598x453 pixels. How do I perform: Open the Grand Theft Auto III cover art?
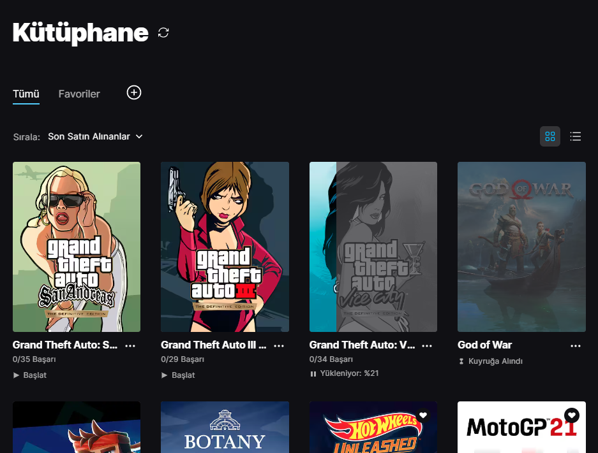point(225,247)
